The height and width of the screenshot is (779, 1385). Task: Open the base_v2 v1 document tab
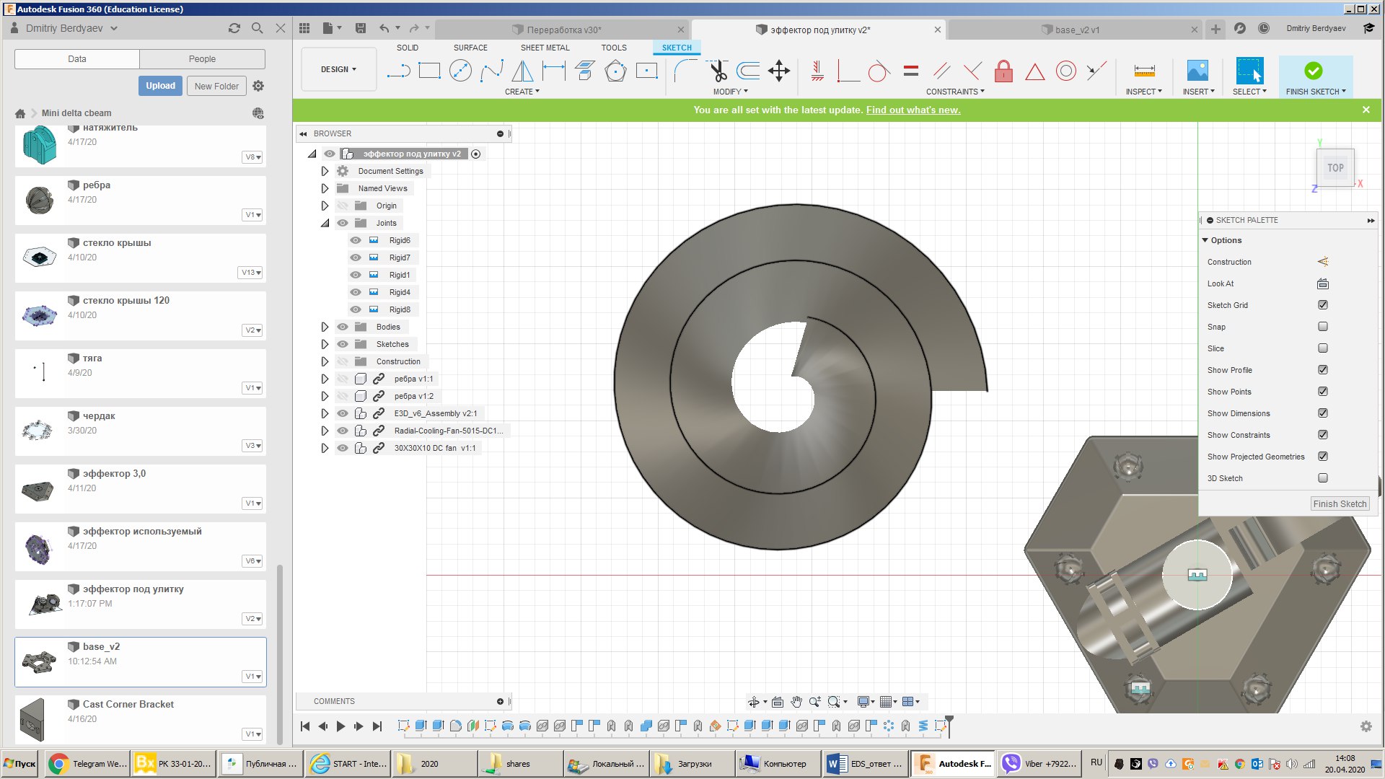pos(1076,30)
